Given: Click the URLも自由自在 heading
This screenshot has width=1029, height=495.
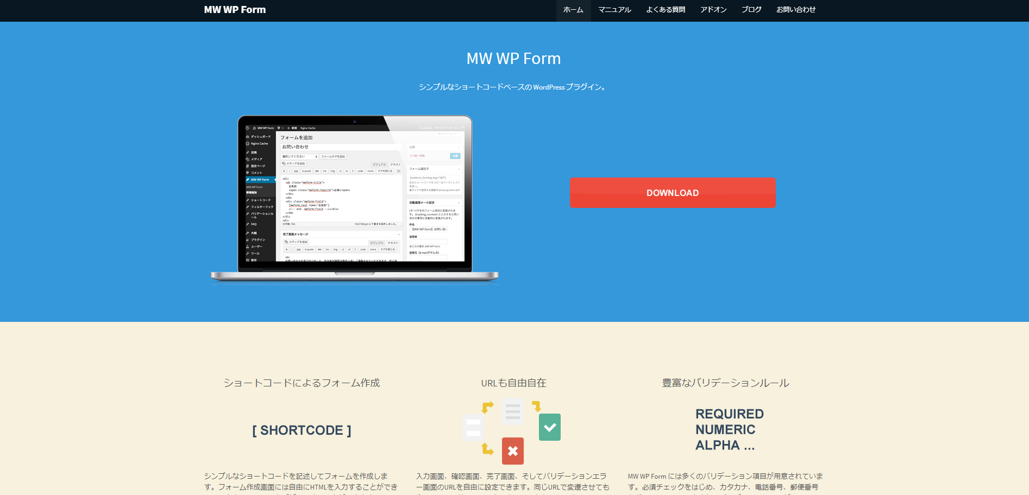Looking at the screenshot, I should click(x=514, y=383).
